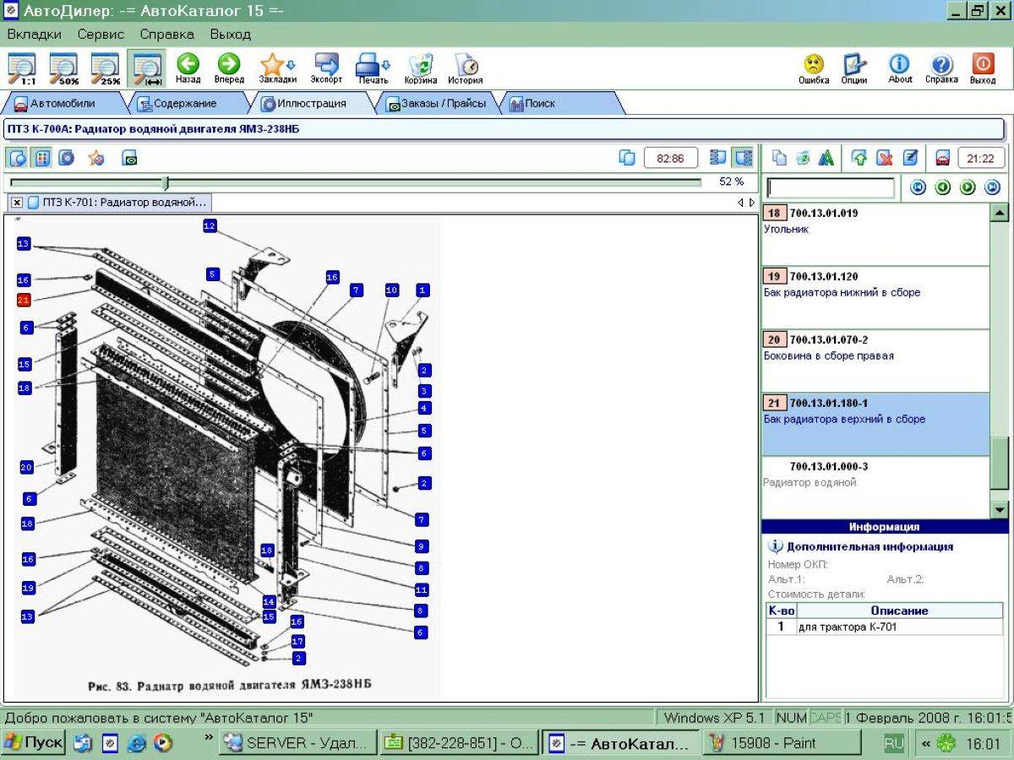Open the Выход menu item

tap(231, 35)
